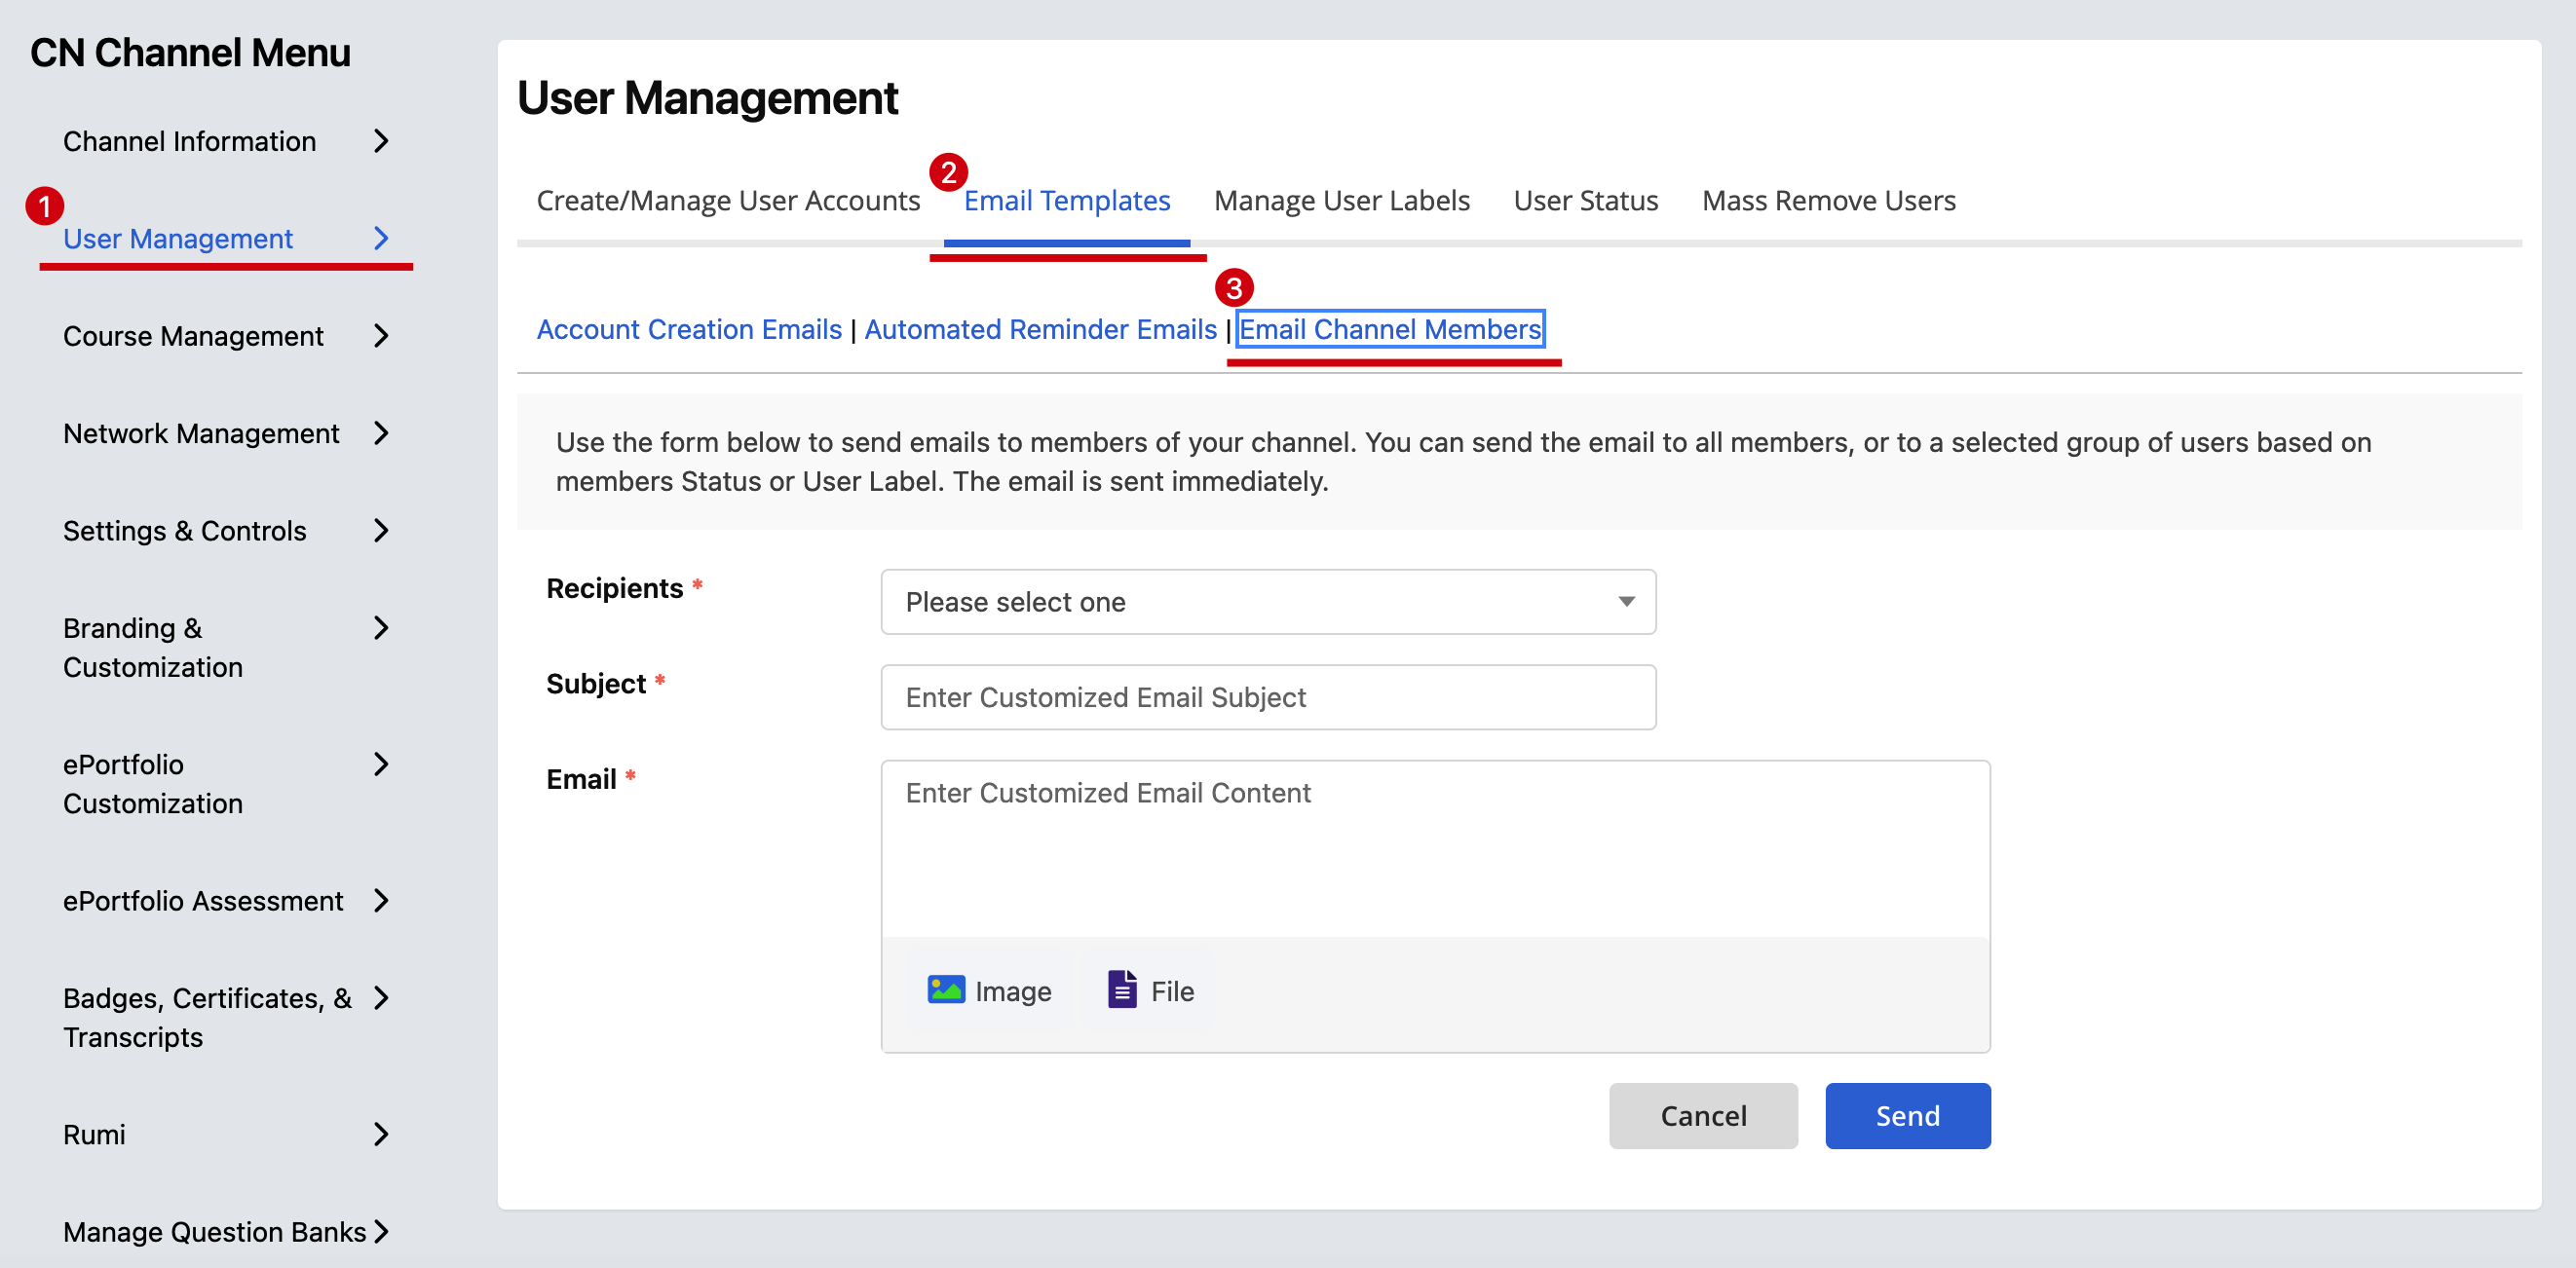Open the Recipients dropdown
The image size is (2576, 1268).
point(1268,602)
